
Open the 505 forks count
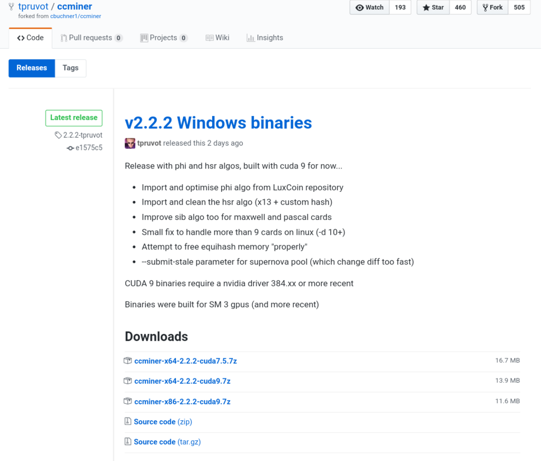519,7
